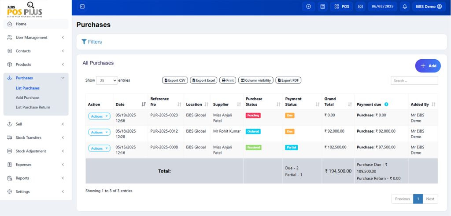Image resolution: width=451 pixels, height=216 pixels.
Task: Click the Payment due info icon
Action: [386, 104]
